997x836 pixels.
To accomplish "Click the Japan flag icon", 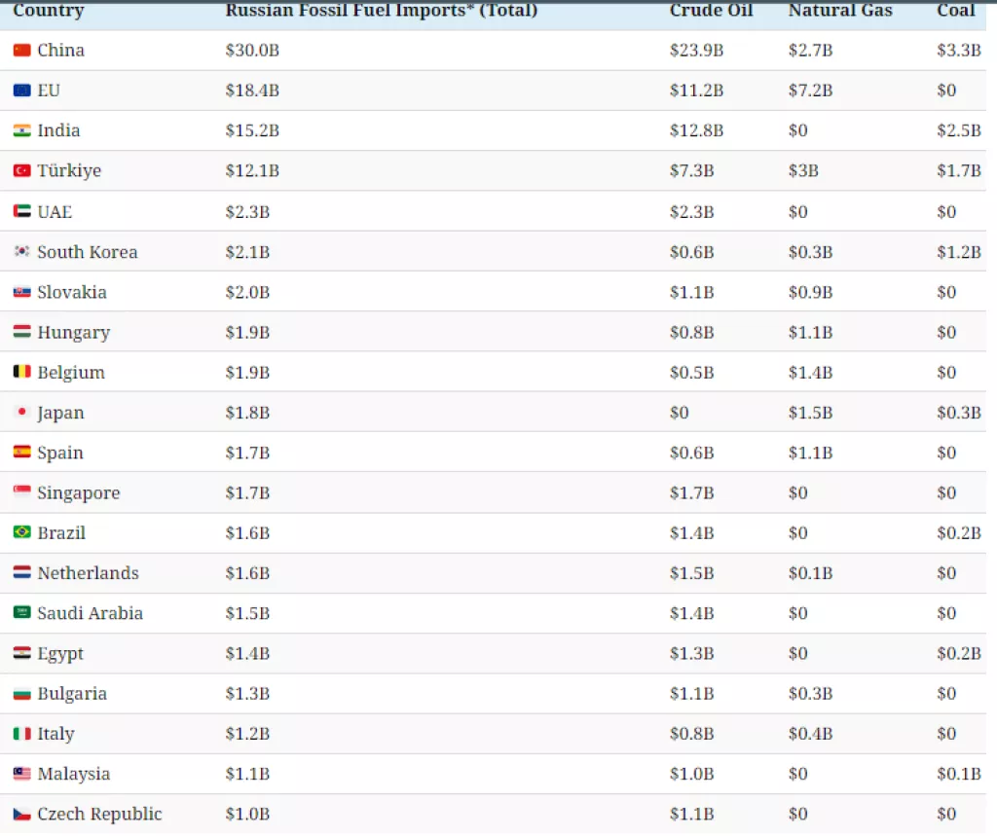I will point(21,413).
